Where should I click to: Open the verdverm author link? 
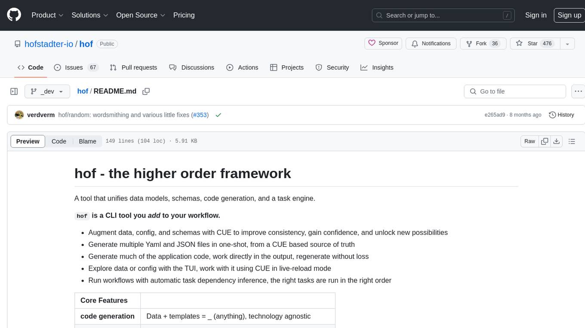[41, 115]
